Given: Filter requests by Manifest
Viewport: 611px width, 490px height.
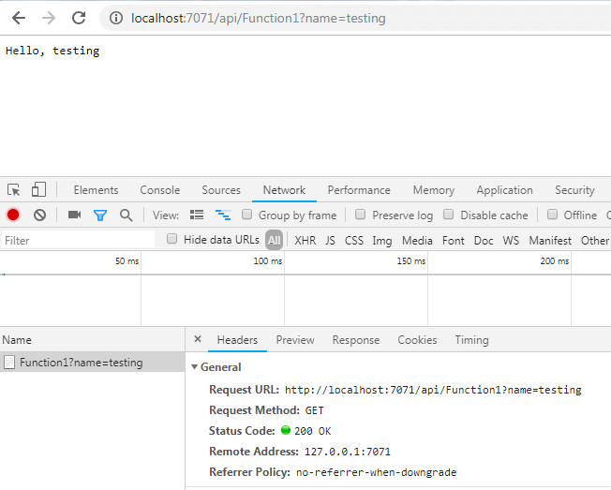Looking at the screenshot, I should point(550,241).
